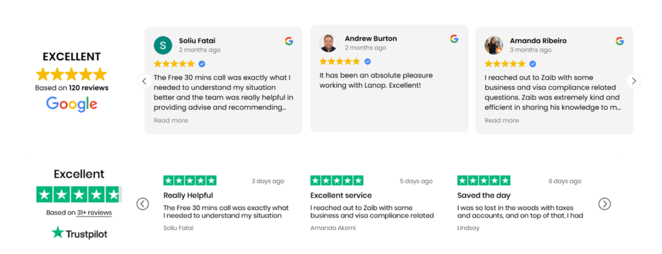Image resolution: width=662 pixels, height=254 pixels.
Task: Go to previous Trustpilot reviews
Action: point(143,204)
